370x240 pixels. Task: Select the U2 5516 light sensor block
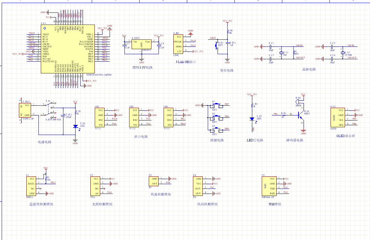click(x=95, y=186)
